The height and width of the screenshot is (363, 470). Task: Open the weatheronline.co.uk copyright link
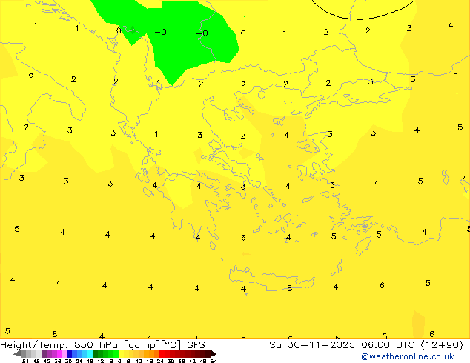coord(407,356)
